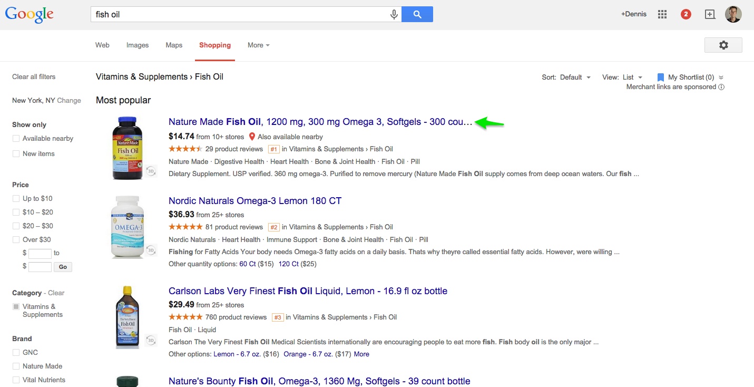Check GNC brand filter

[16, 353]
